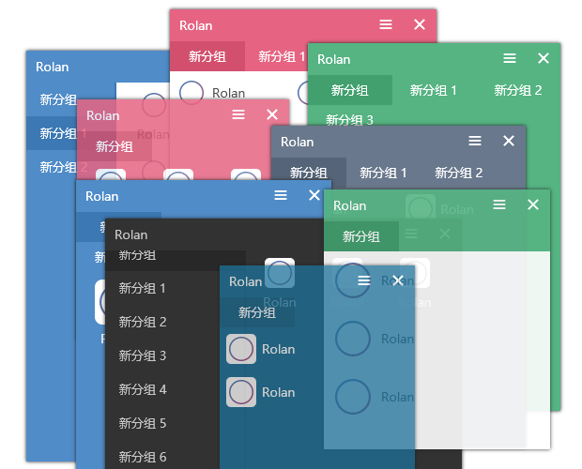Viewport: 582px width, 469px height.
Task: Launch the lower Rolan shortcut icon in the teal window
Action: (x=241, y=392)
